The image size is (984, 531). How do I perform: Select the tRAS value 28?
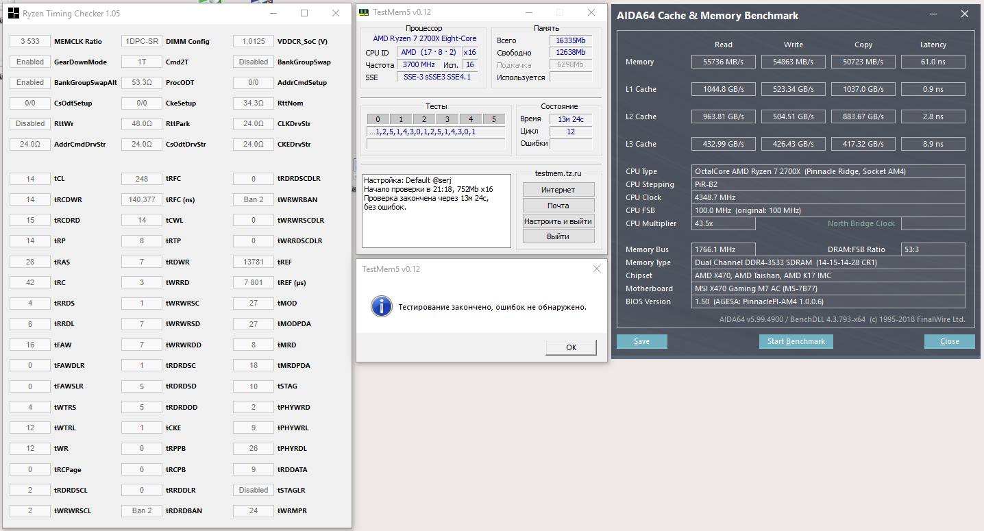[30, 262]
